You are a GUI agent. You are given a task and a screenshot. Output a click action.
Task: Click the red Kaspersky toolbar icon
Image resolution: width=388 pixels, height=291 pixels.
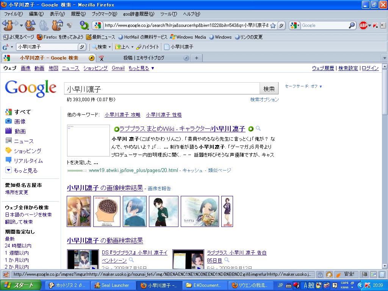coord(375,25)
